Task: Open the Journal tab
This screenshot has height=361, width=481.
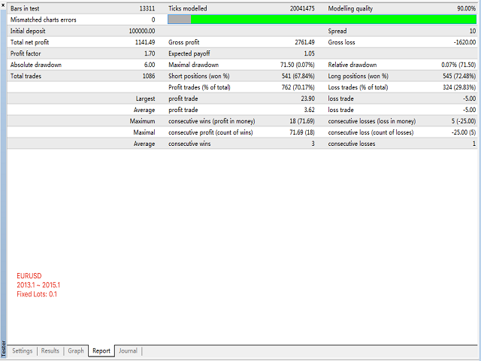Action: [128, 350]
